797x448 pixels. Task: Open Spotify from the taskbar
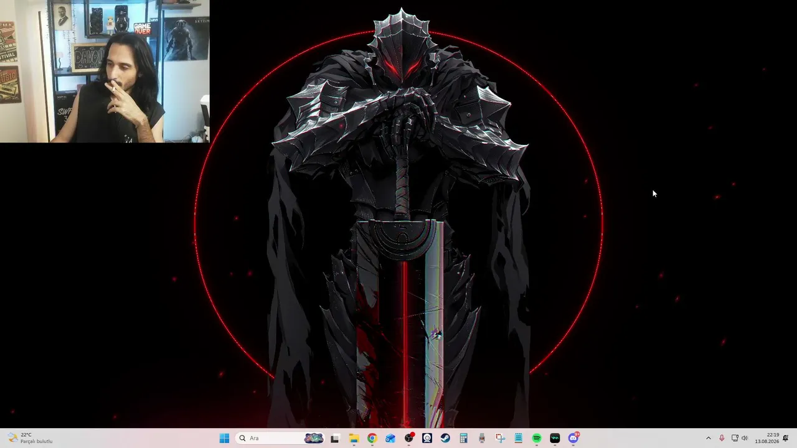tap(537, 438)
